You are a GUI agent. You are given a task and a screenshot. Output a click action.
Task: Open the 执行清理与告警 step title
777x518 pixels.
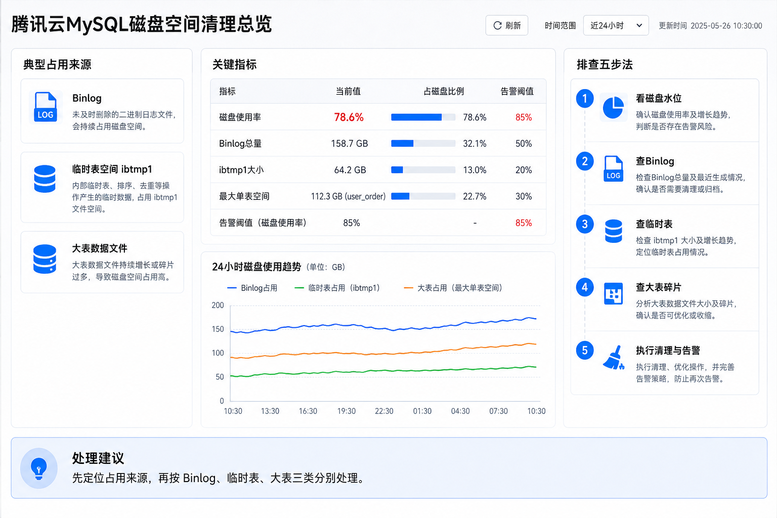(x=668, y=351)
